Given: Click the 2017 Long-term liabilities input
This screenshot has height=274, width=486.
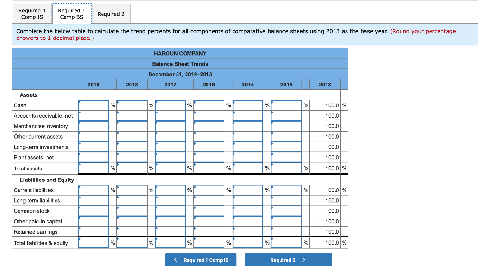Looking at the screenshot, I should (170, 200).
